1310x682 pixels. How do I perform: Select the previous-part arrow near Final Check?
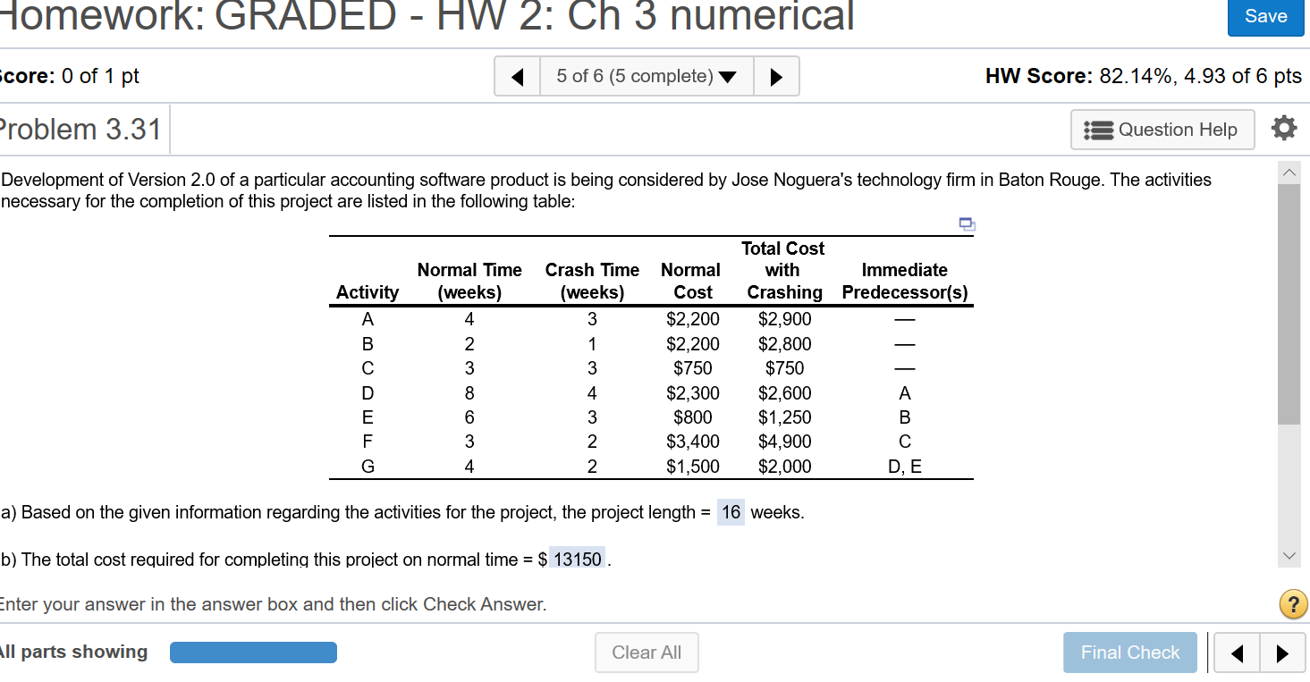(1237, 653)
